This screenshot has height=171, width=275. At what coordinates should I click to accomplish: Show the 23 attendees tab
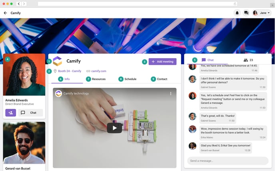click(248, 60)
